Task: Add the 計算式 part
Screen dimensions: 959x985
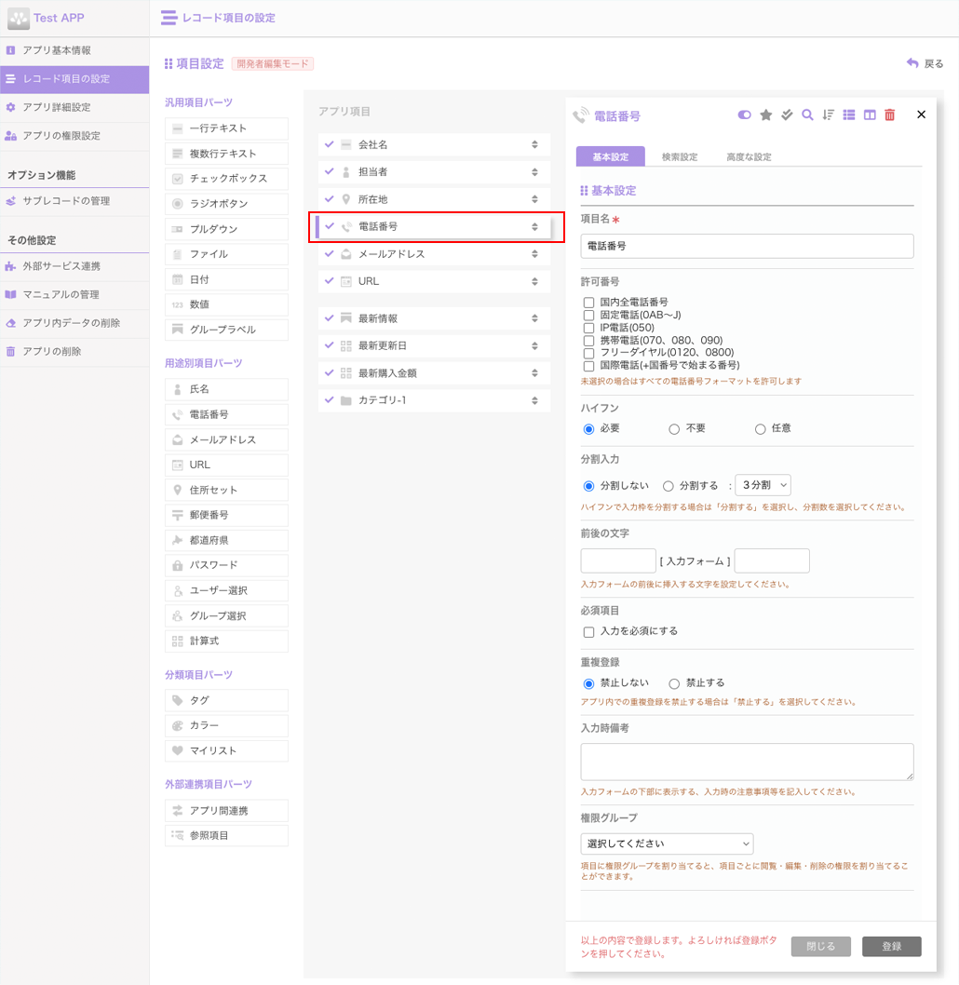Action: [227, 641]
